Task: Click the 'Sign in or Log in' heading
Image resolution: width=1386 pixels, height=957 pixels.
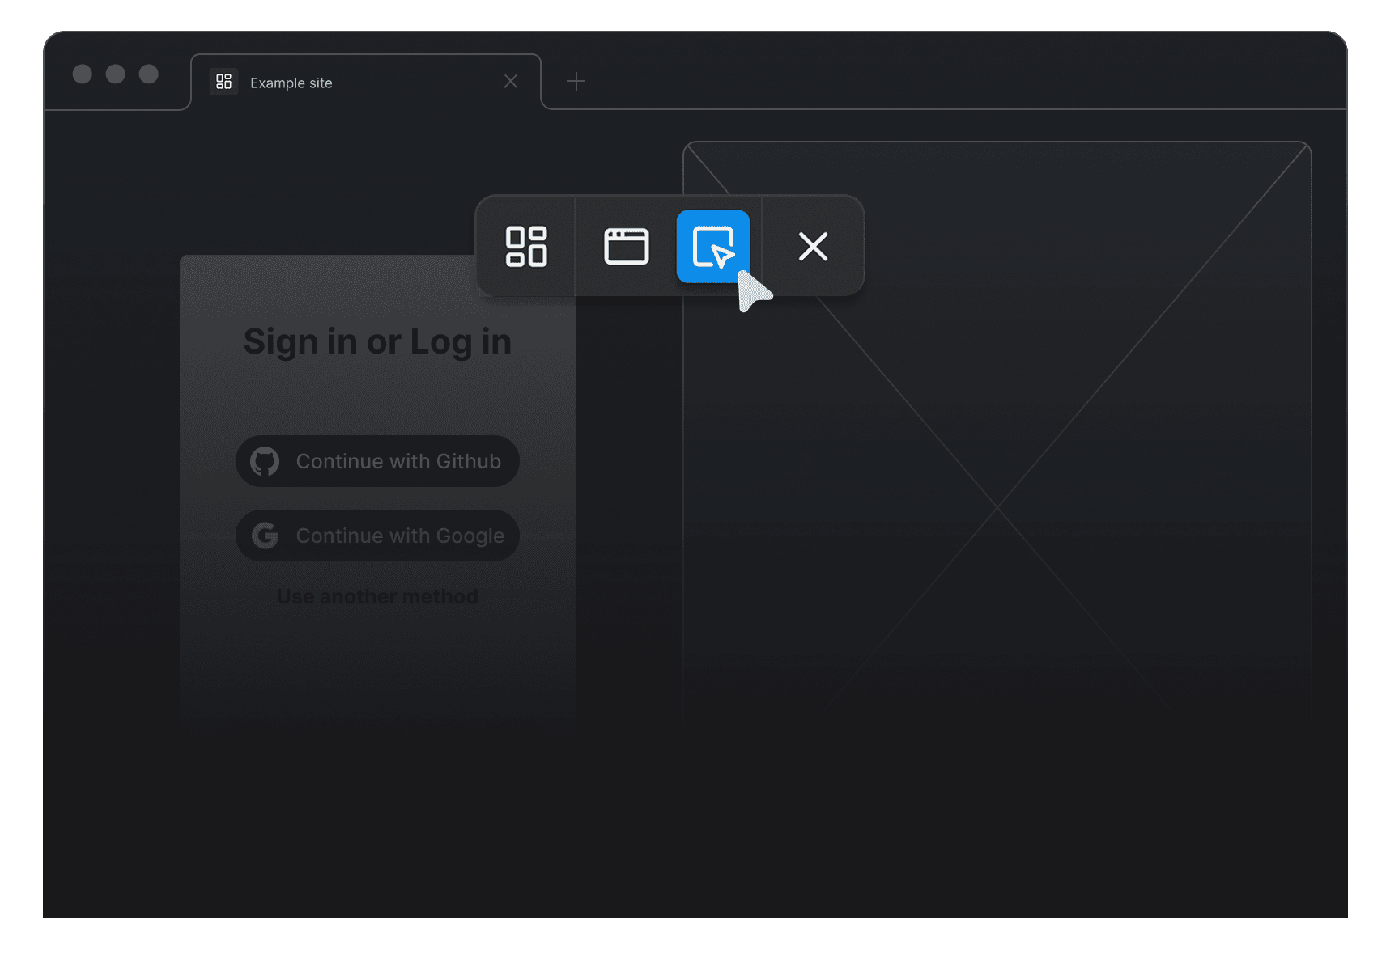Action: coord(377,341)
